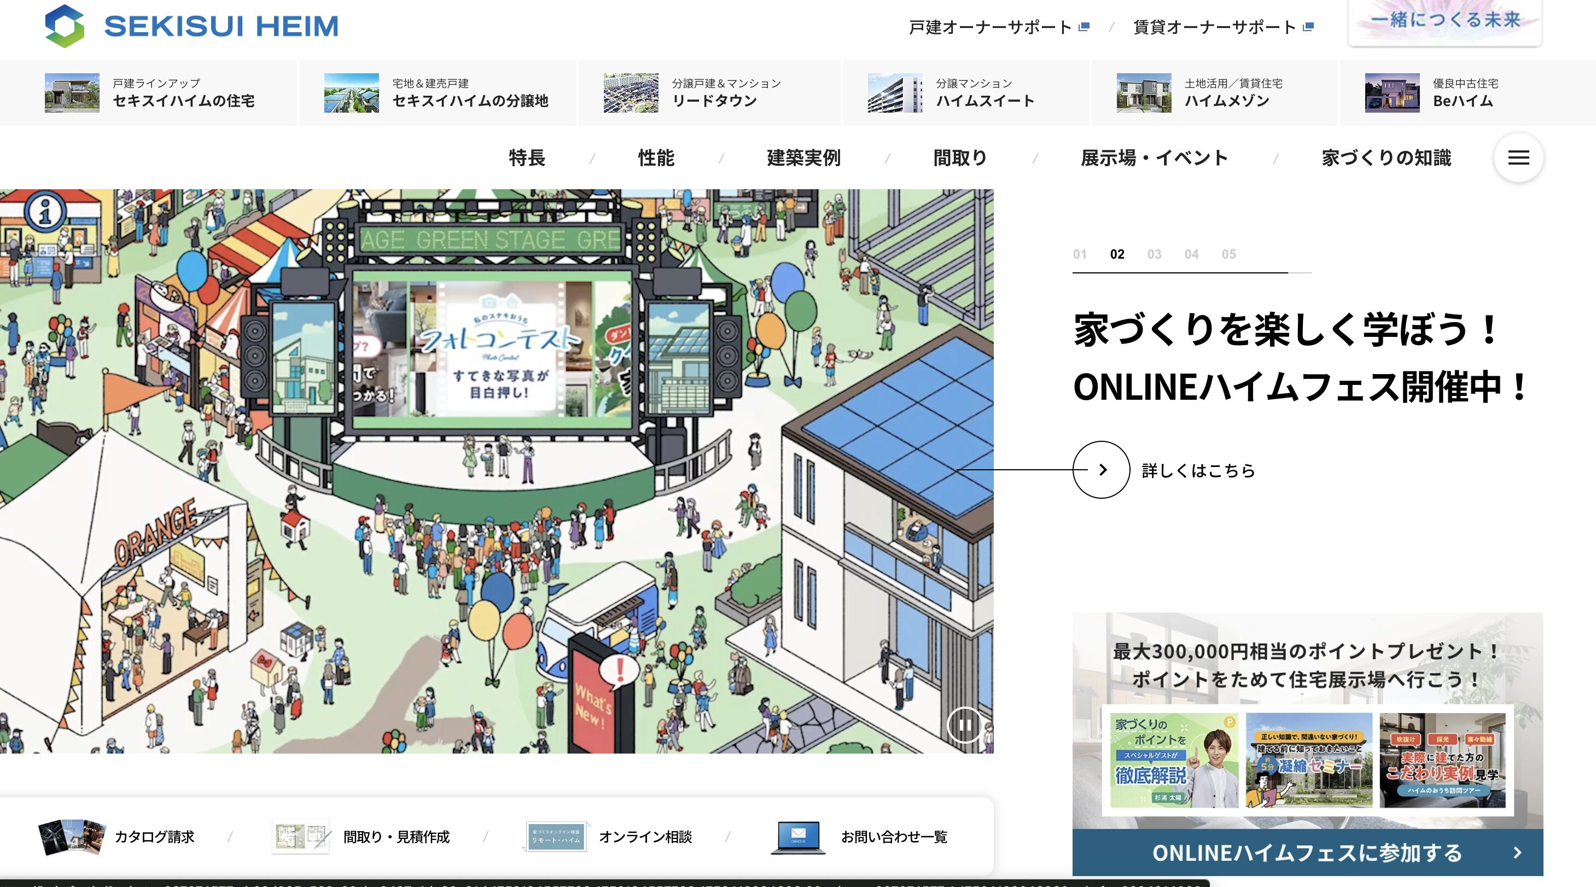Click the slide progress bar
1596x887 pixels.
coord(1192,272)
